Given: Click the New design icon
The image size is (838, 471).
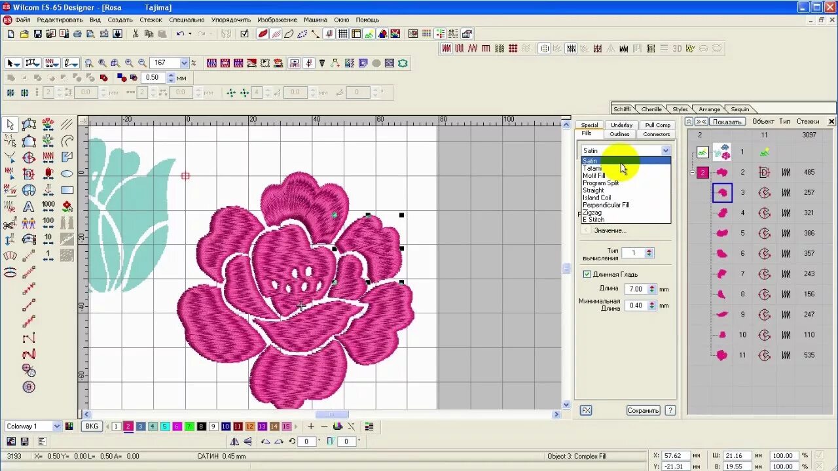Looking at the screenshot, I should (x=10, y=34).
